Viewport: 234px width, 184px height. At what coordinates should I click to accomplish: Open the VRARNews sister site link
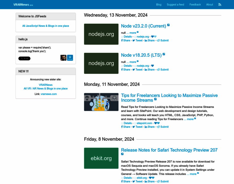coord(46,85)
